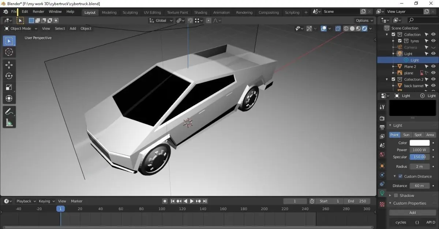The height and width of the screenshot is (229, 439).
Task: Select the Select Box tool
Action: (x=9, y=41)
